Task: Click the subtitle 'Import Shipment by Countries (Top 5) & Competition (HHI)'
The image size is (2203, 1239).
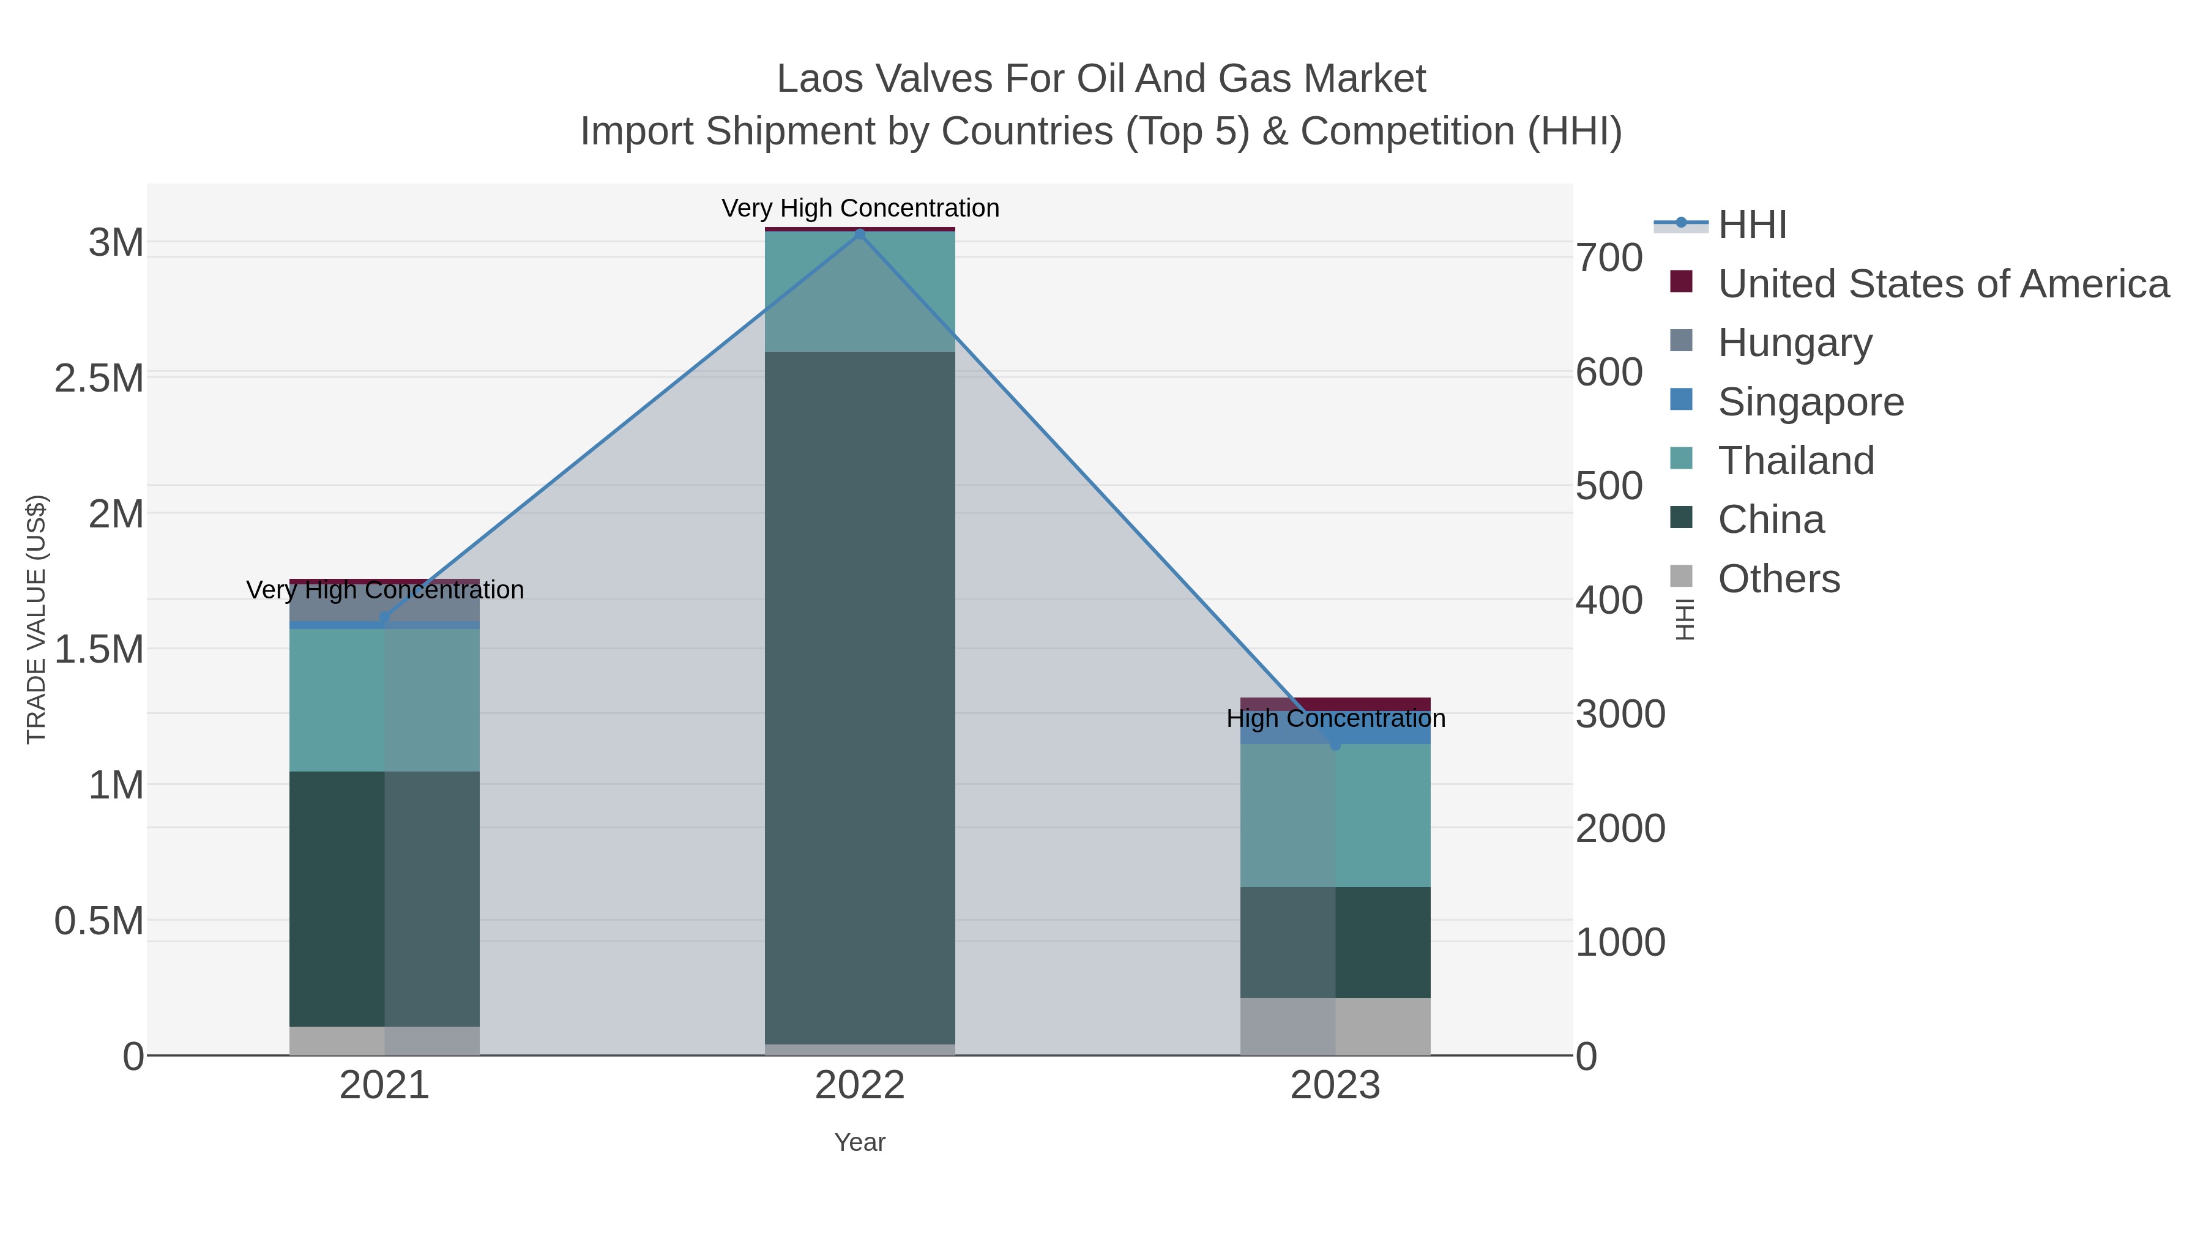Action: click(1101, 132)
